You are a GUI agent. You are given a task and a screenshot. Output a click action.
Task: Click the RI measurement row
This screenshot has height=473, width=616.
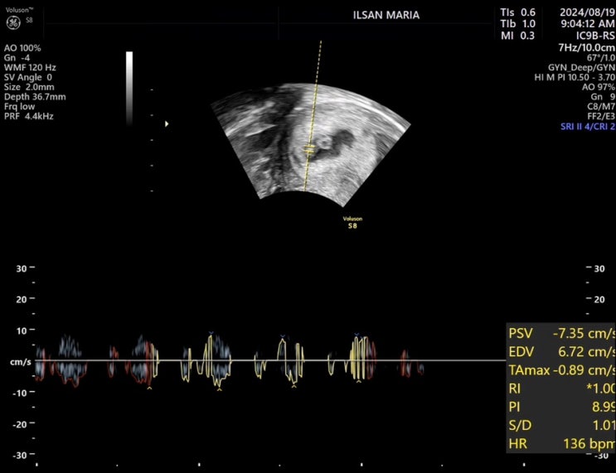(x=561, y=389)
